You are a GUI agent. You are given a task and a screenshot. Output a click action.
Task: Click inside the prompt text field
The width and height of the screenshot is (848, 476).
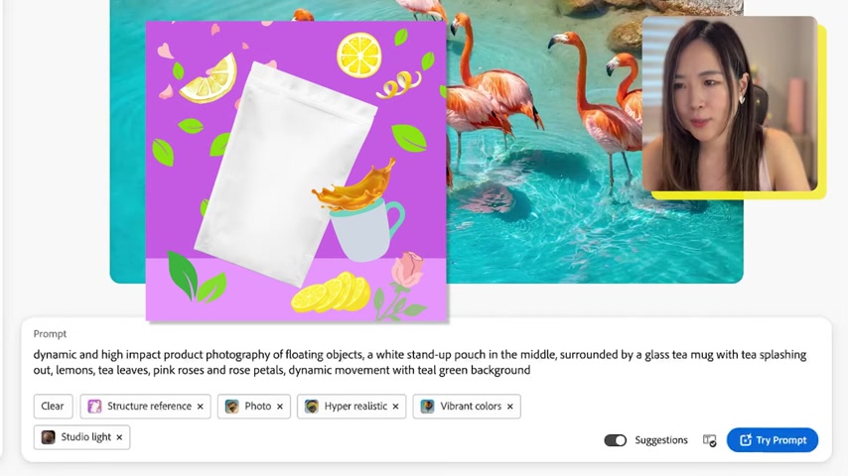pyautogui.click(x=420, y=362)
